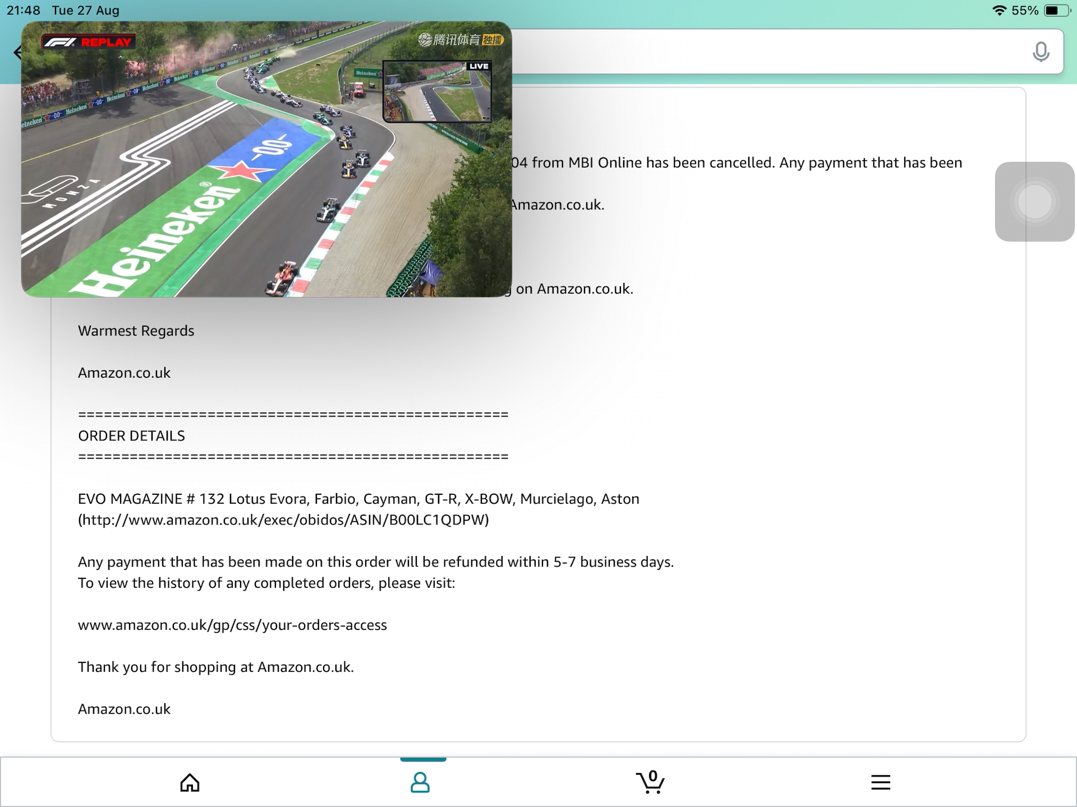Image resolution: width=1077 pixels, height=807 pixels.
Task: Open the shopping cart with 0 items
Action: 651,782
